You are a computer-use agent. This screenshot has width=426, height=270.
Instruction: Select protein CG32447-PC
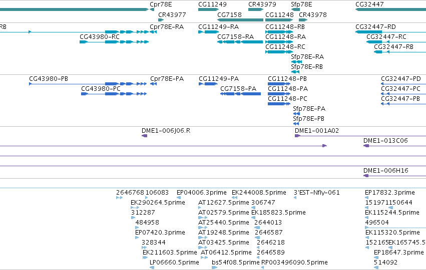(x=400, y=89)
